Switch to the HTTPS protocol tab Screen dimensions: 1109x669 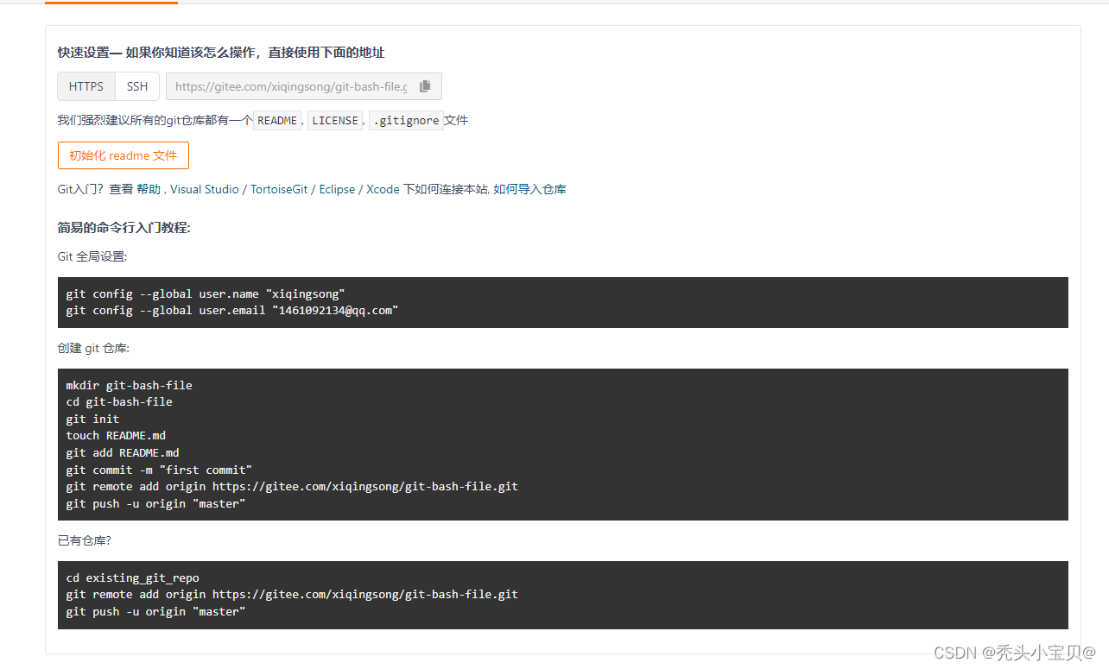pyautogui.click(x=86, y=85)
